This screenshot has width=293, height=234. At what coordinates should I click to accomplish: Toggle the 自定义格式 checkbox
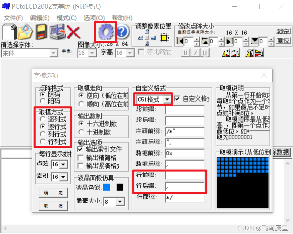coord(177,99)
